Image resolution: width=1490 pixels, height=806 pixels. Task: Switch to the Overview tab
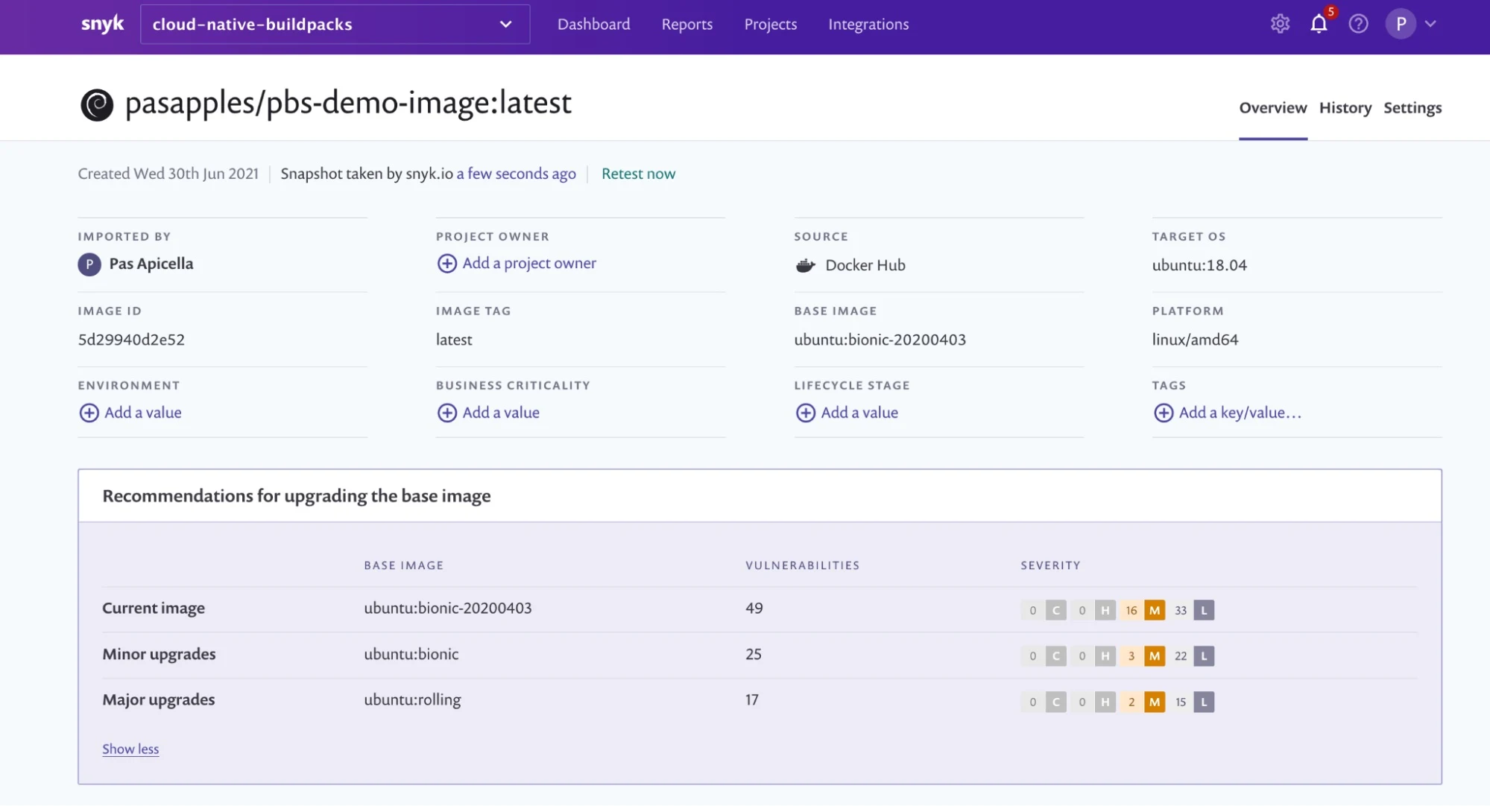[x=1272, y=108]
